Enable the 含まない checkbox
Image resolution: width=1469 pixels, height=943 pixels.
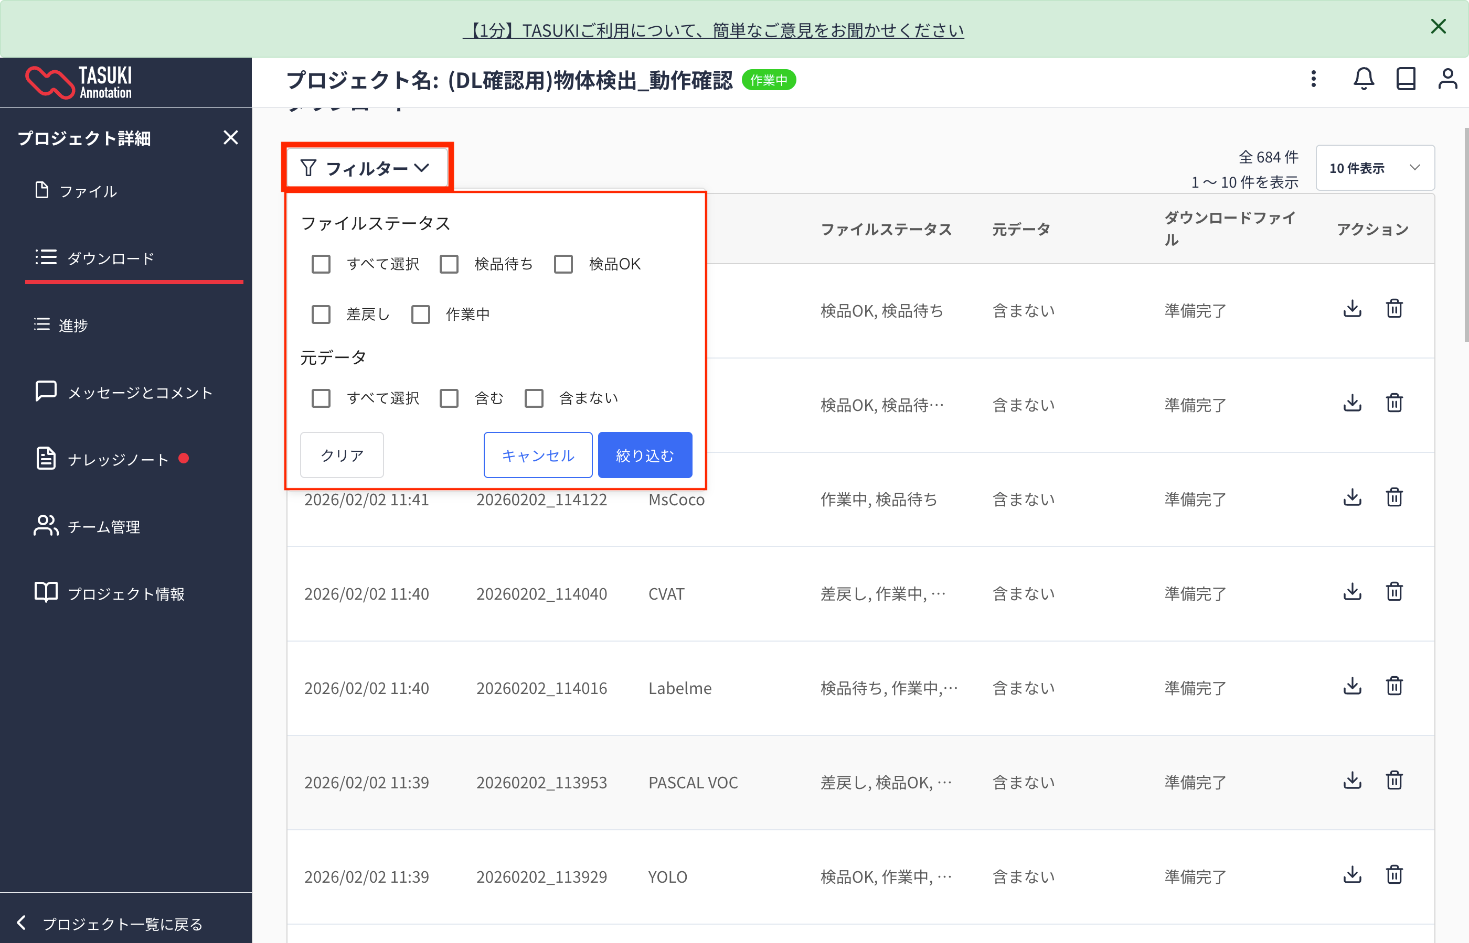[534, 398]
